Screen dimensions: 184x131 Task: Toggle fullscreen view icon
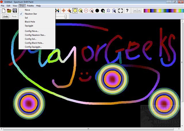point(120,11)
